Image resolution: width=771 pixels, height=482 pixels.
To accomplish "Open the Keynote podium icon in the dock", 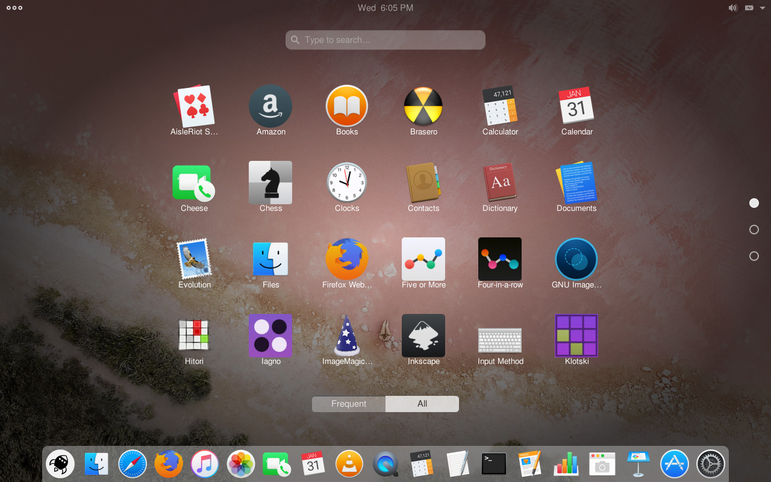I will tap(638, 464).
